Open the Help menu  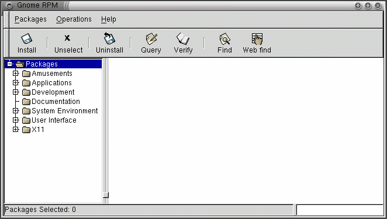(109, 19)
